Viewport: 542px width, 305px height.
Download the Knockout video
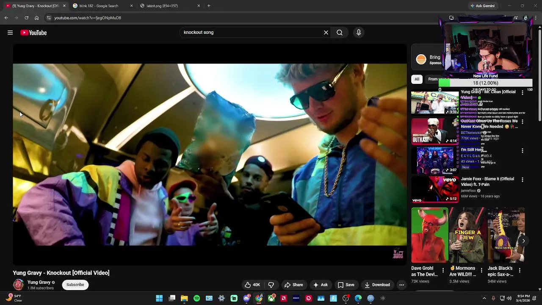pos(377,285)
